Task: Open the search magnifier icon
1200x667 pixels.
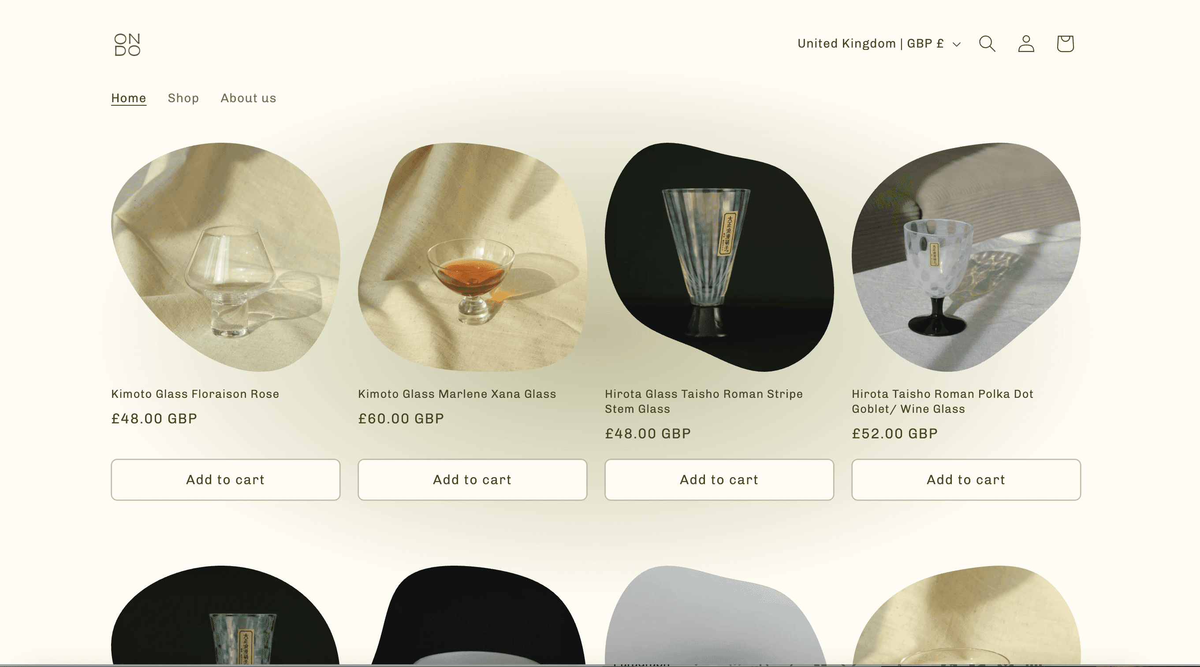Action: [x=987, y=44]
